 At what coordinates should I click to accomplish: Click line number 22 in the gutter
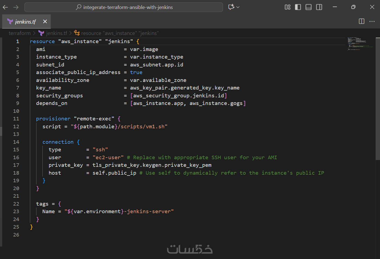(16, 204)
